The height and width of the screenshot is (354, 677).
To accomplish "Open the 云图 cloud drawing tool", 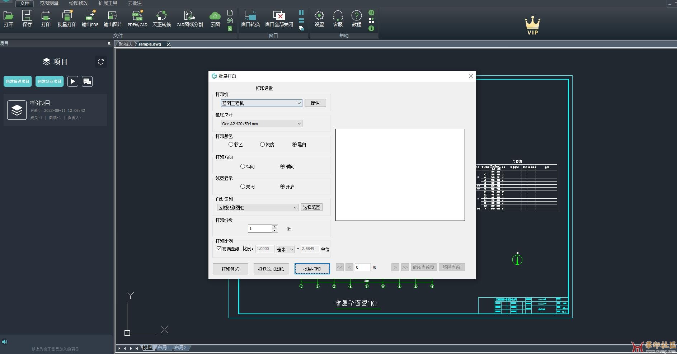I will pos(215,18).
